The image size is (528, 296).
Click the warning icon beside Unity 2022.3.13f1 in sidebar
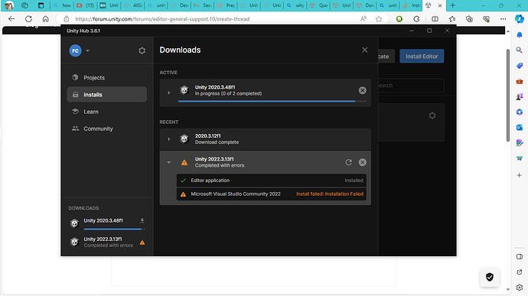(x=142, y=242)
